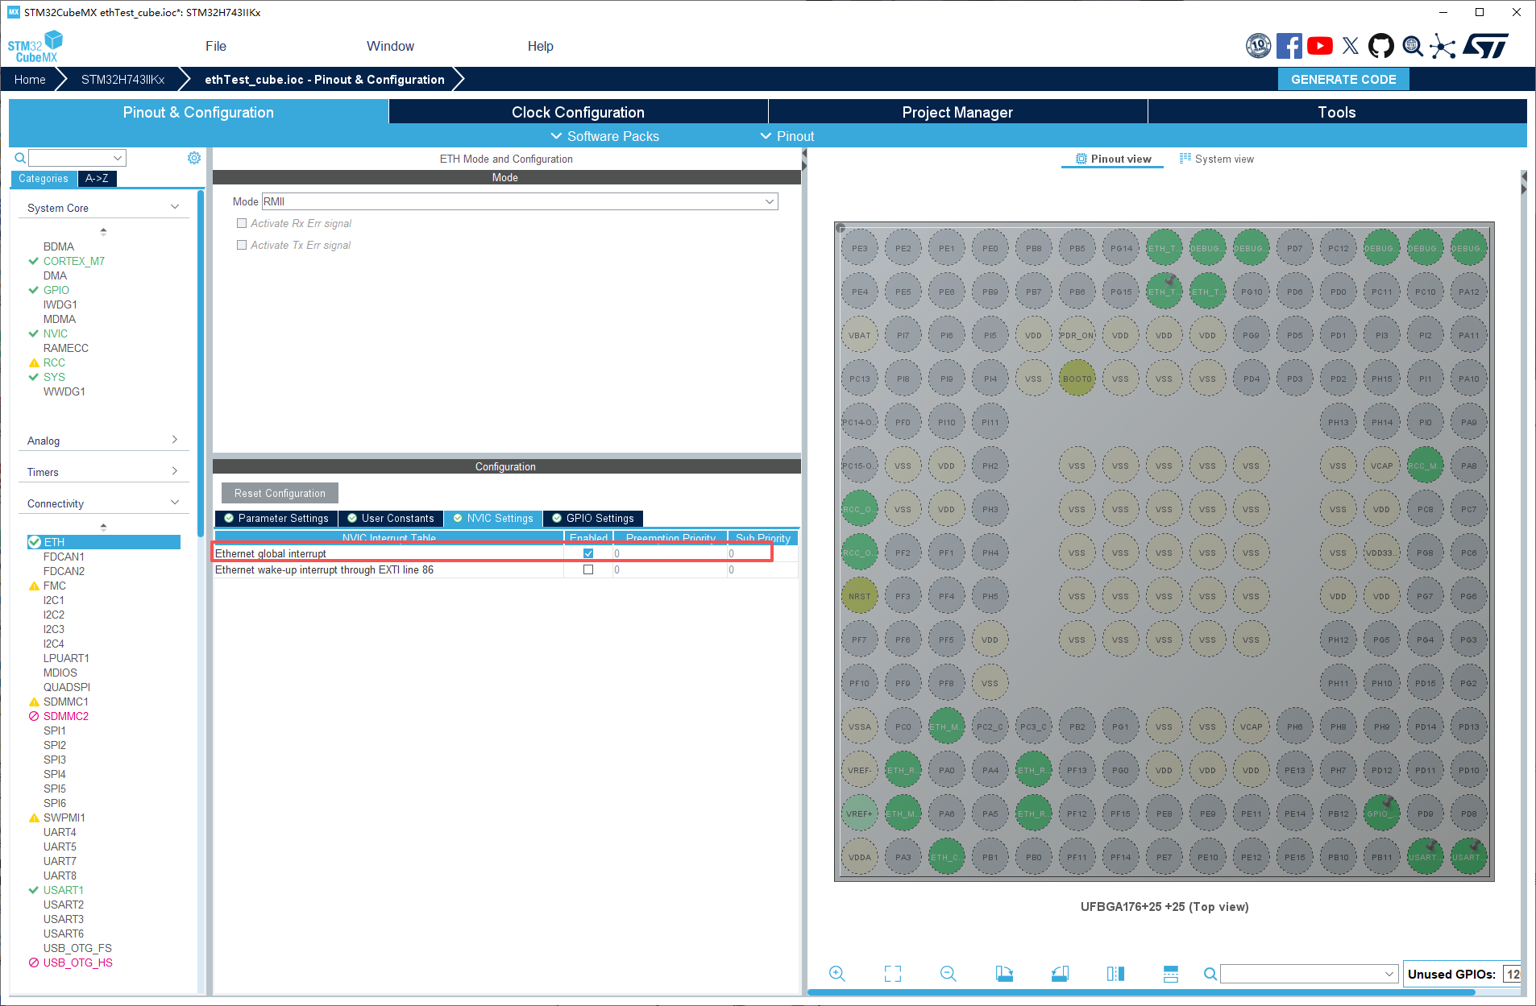Select FMC in the Connectivity list
Viewport: 1536px width, 1006px height.
pyautogui.click(x=54, y=586)
